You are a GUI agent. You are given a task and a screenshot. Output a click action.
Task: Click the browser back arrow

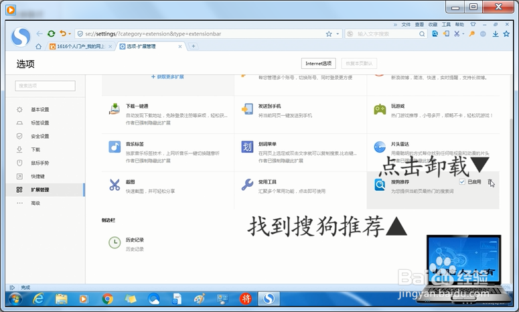point(40,33)
